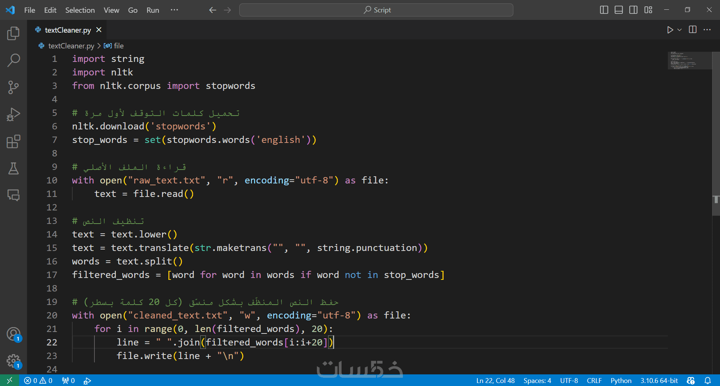Image resolution: width=720 pixels, height=386 pixels.
Task: Open Copilot status icon in status bar
Action: coord(691,380)
